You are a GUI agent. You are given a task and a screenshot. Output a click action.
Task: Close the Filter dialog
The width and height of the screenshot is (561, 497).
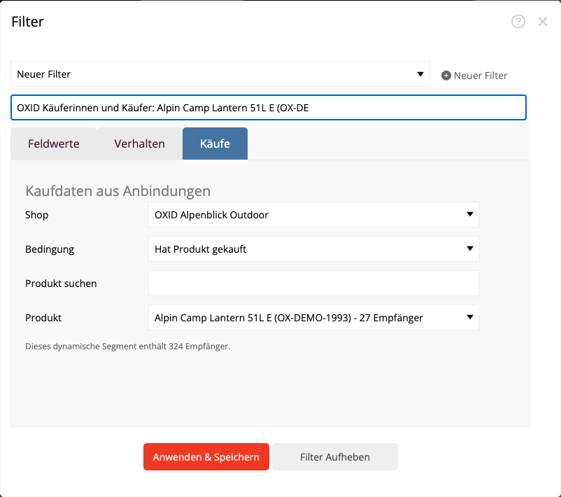(542, 22)
